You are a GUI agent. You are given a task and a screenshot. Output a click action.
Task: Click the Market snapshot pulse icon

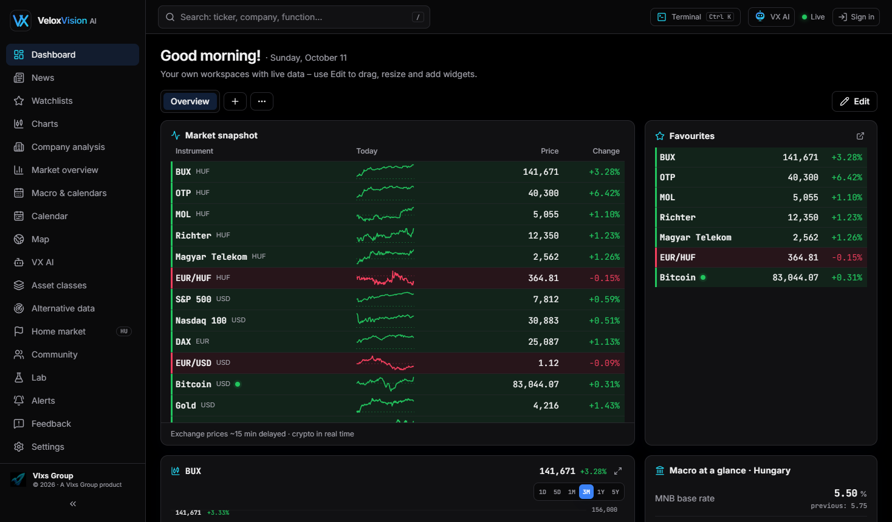click(176, 135)
